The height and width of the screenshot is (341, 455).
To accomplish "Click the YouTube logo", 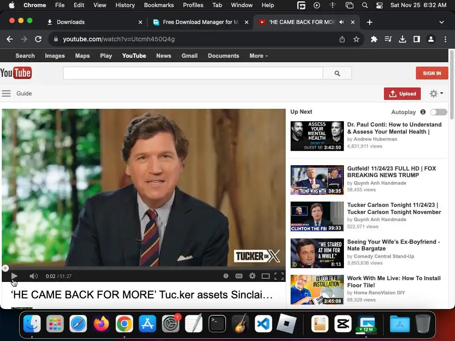I will [x=16, y=73].
